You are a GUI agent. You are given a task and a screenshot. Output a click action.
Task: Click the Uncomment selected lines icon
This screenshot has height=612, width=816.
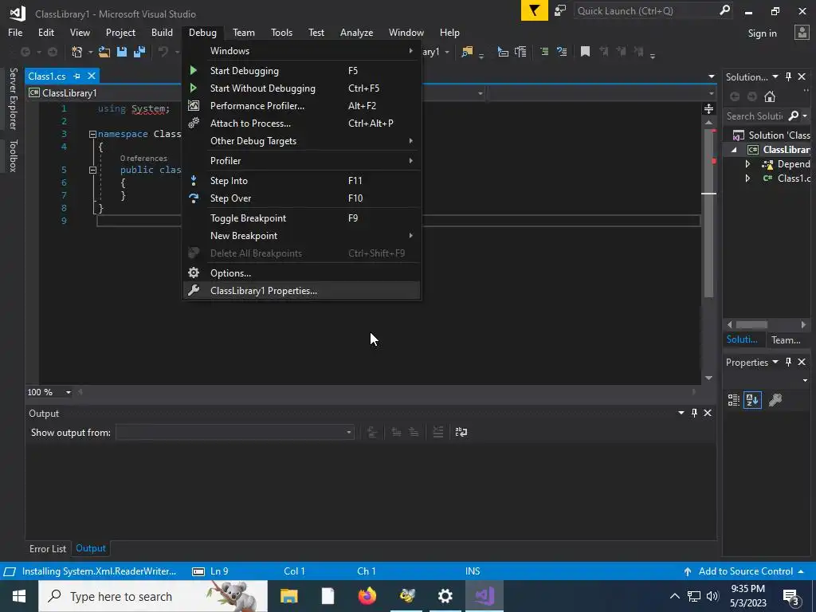point(562,52)
